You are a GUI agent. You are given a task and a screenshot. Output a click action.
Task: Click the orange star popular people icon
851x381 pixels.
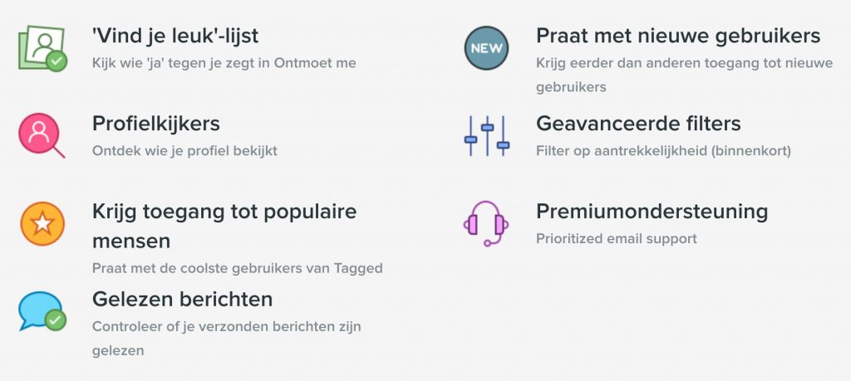pyautogui.click(x=42, y=224)
